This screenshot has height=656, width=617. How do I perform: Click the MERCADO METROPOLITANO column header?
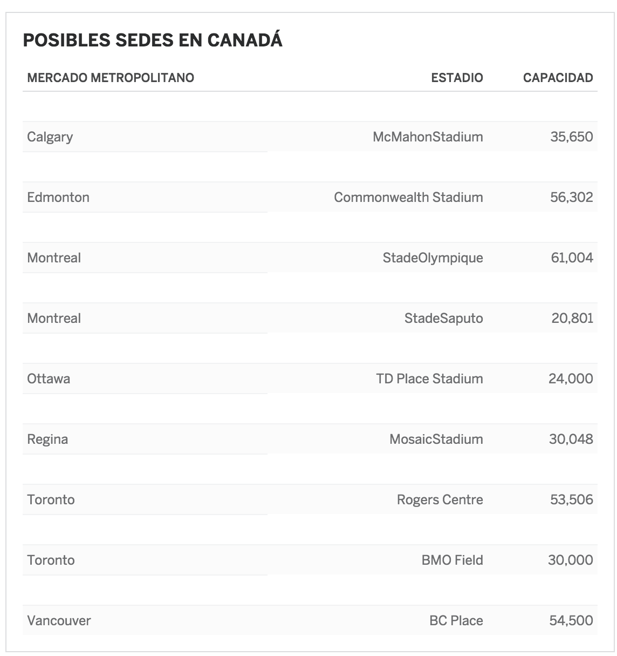coord(111,78)
